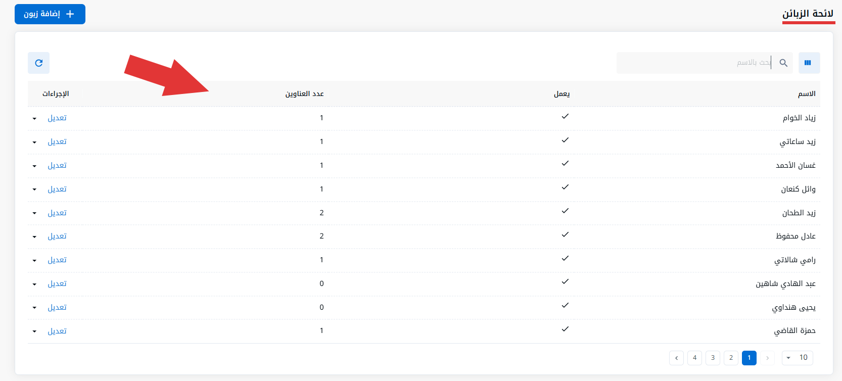Select customer name عبد الهادي شاهين
Screen dimensions: 842x381
click(x=785, y=283)
